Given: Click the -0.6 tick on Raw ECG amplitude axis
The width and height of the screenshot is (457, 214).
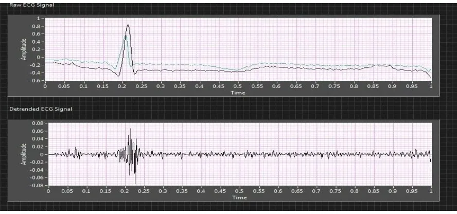Looking at the screenshot, I should [35, 80].
